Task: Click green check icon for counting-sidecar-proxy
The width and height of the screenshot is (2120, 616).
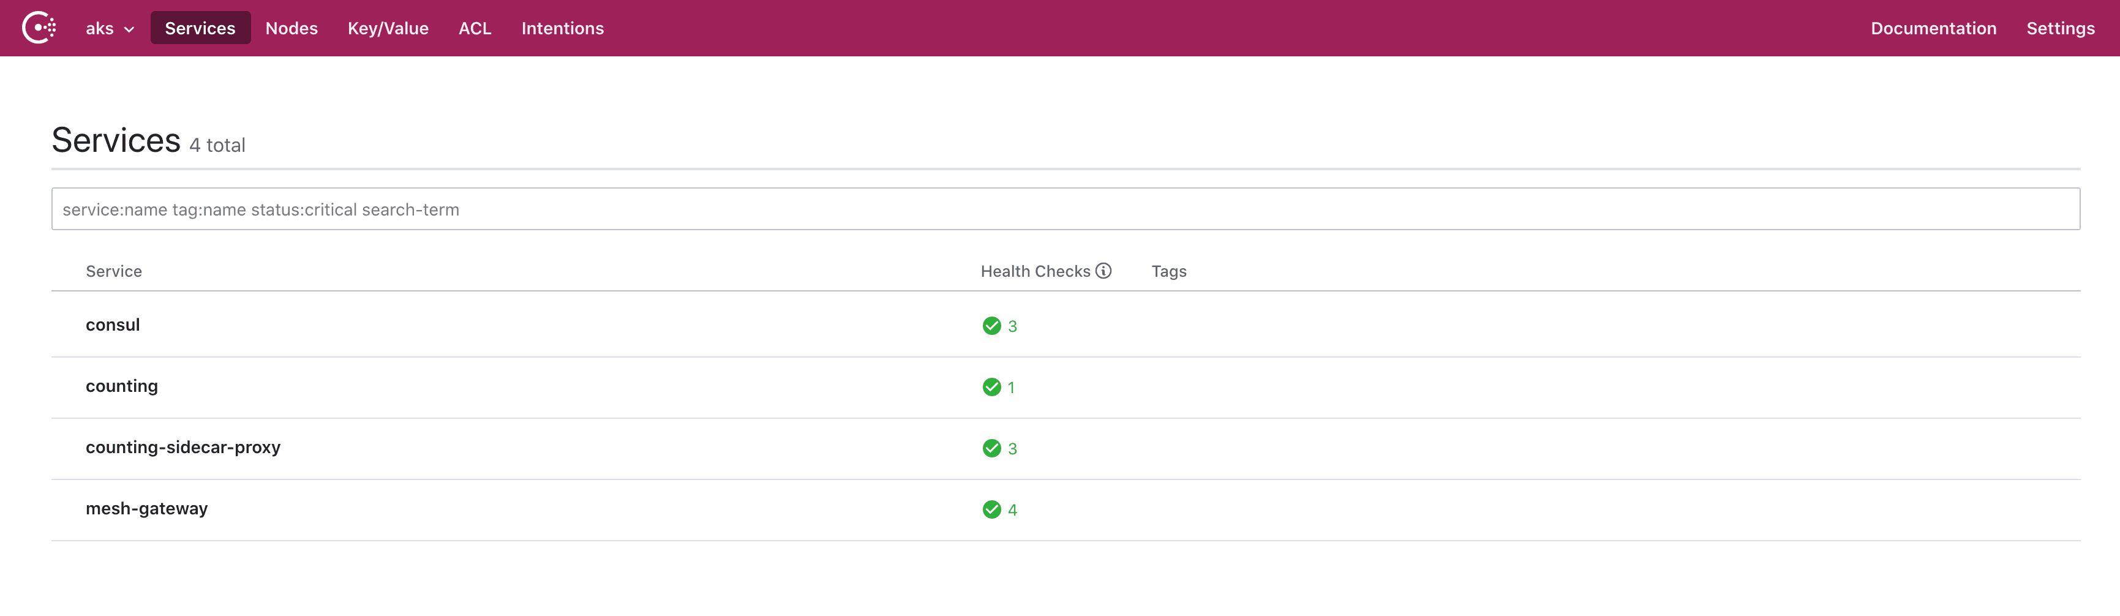Action: coord(991,448)
